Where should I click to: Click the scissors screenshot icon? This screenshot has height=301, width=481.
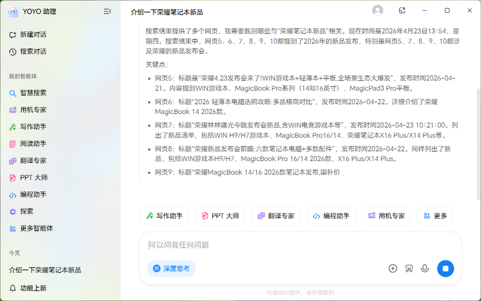[409, 268]
